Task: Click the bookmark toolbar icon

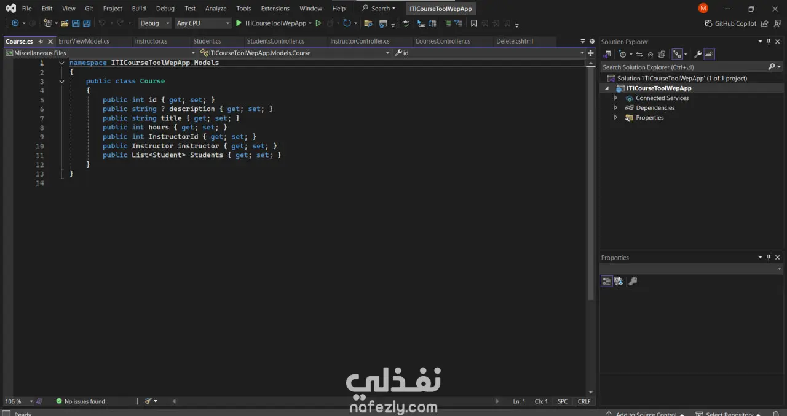Action: (x=473, y=23)
